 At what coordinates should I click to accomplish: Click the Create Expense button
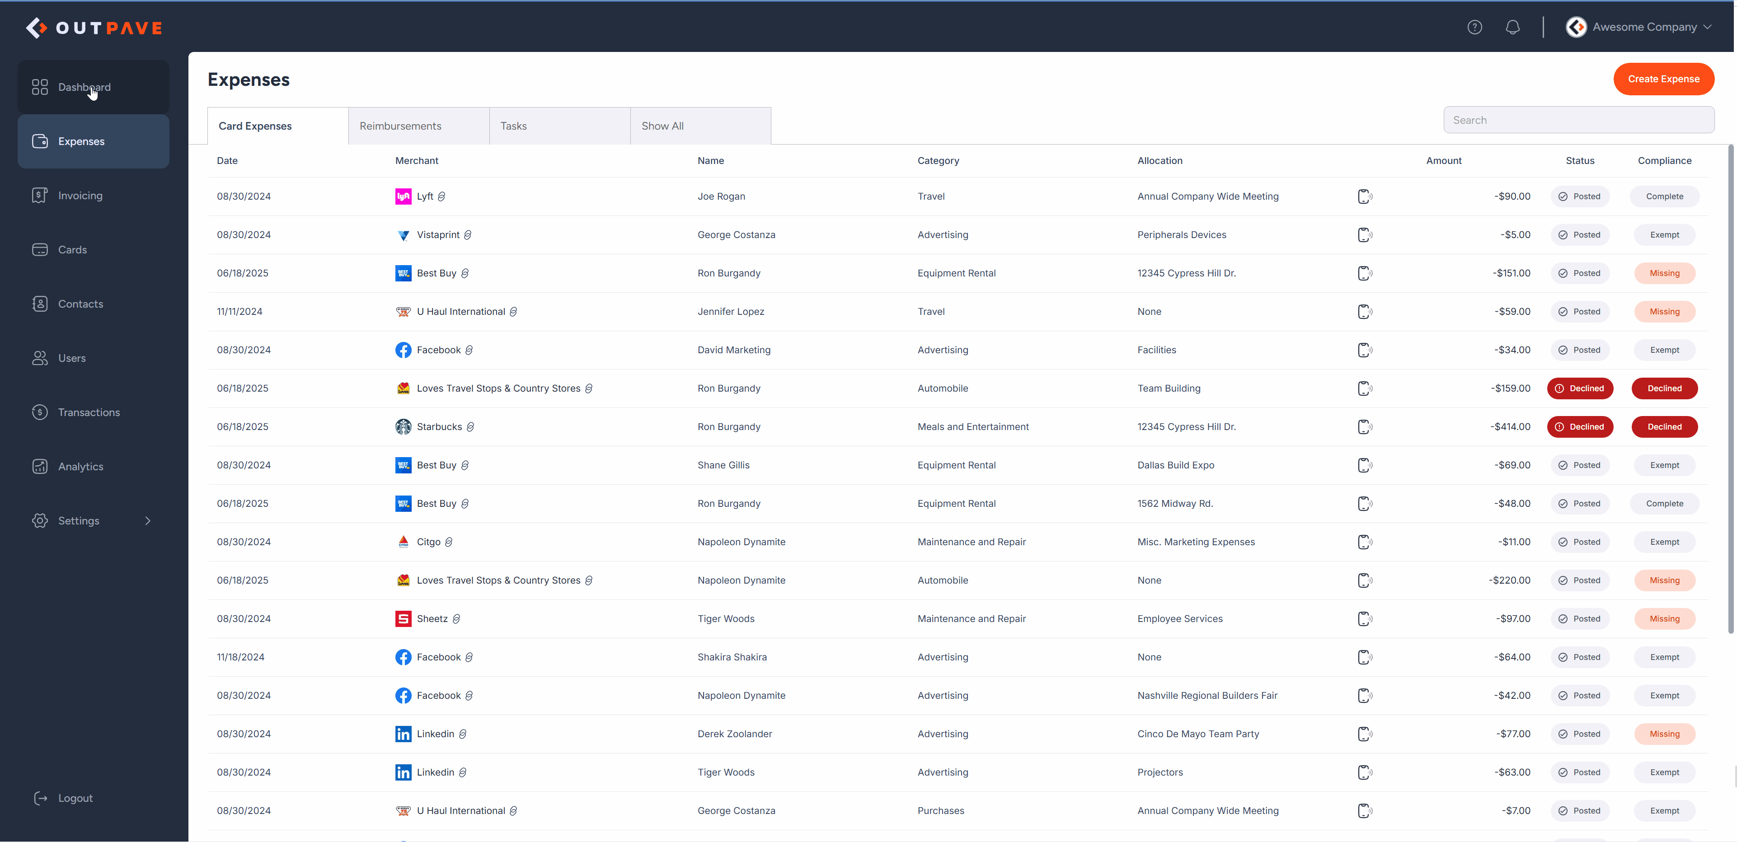pos(1663,79)
